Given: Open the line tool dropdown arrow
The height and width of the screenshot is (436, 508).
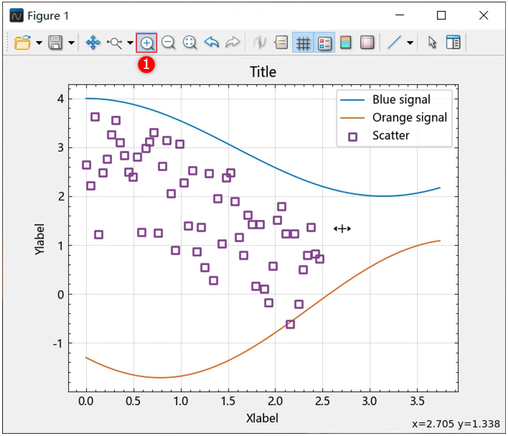Looking at the screenshot, I should (410, 43).
